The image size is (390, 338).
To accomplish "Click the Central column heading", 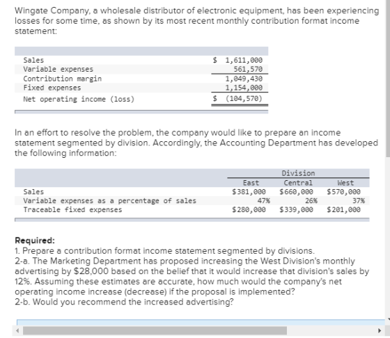I will pos(298,183).
